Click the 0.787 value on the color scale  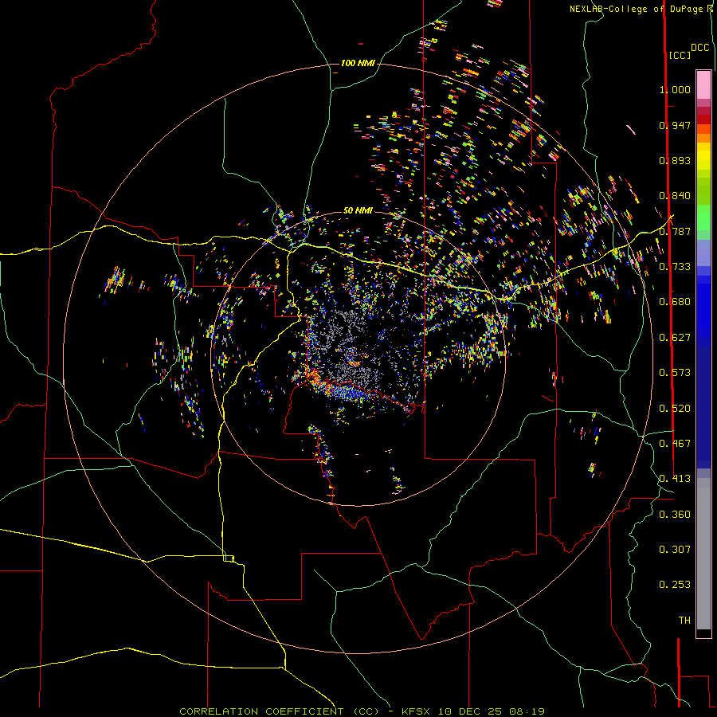675,231
